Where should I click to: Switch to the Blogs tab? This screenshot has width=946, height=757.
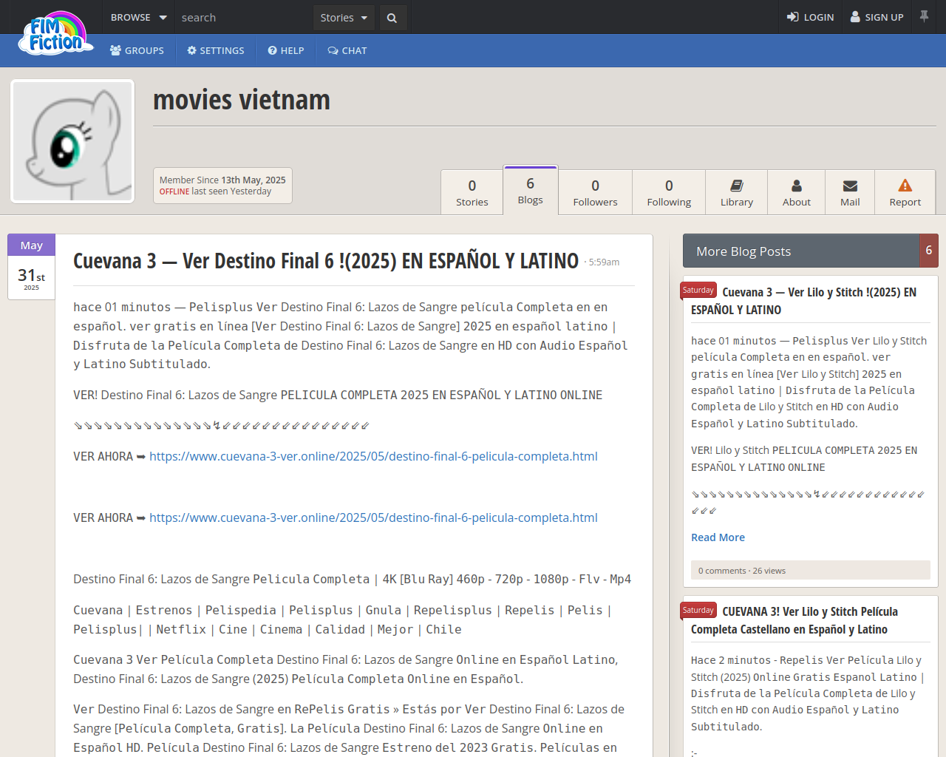[x=531, y=190]
